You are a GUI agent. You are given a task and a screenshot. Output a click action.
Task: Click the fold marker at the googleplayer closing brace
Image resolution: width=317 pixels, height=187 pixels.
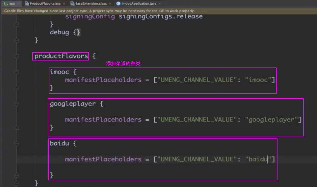point(17,127)
